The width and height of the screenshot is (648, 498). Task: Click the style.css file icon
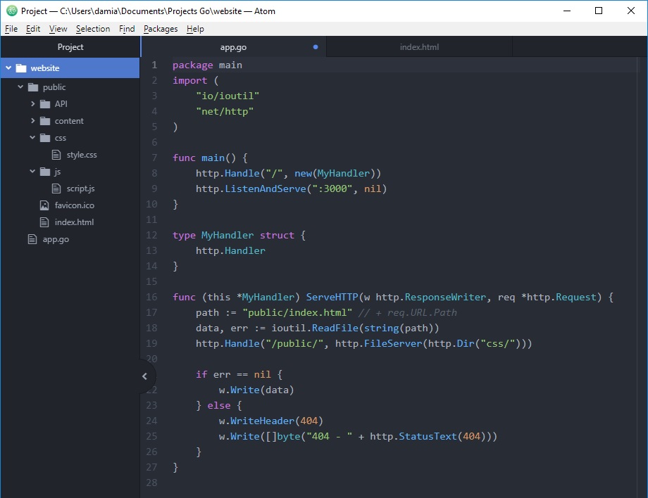click(x=56, y=155)
